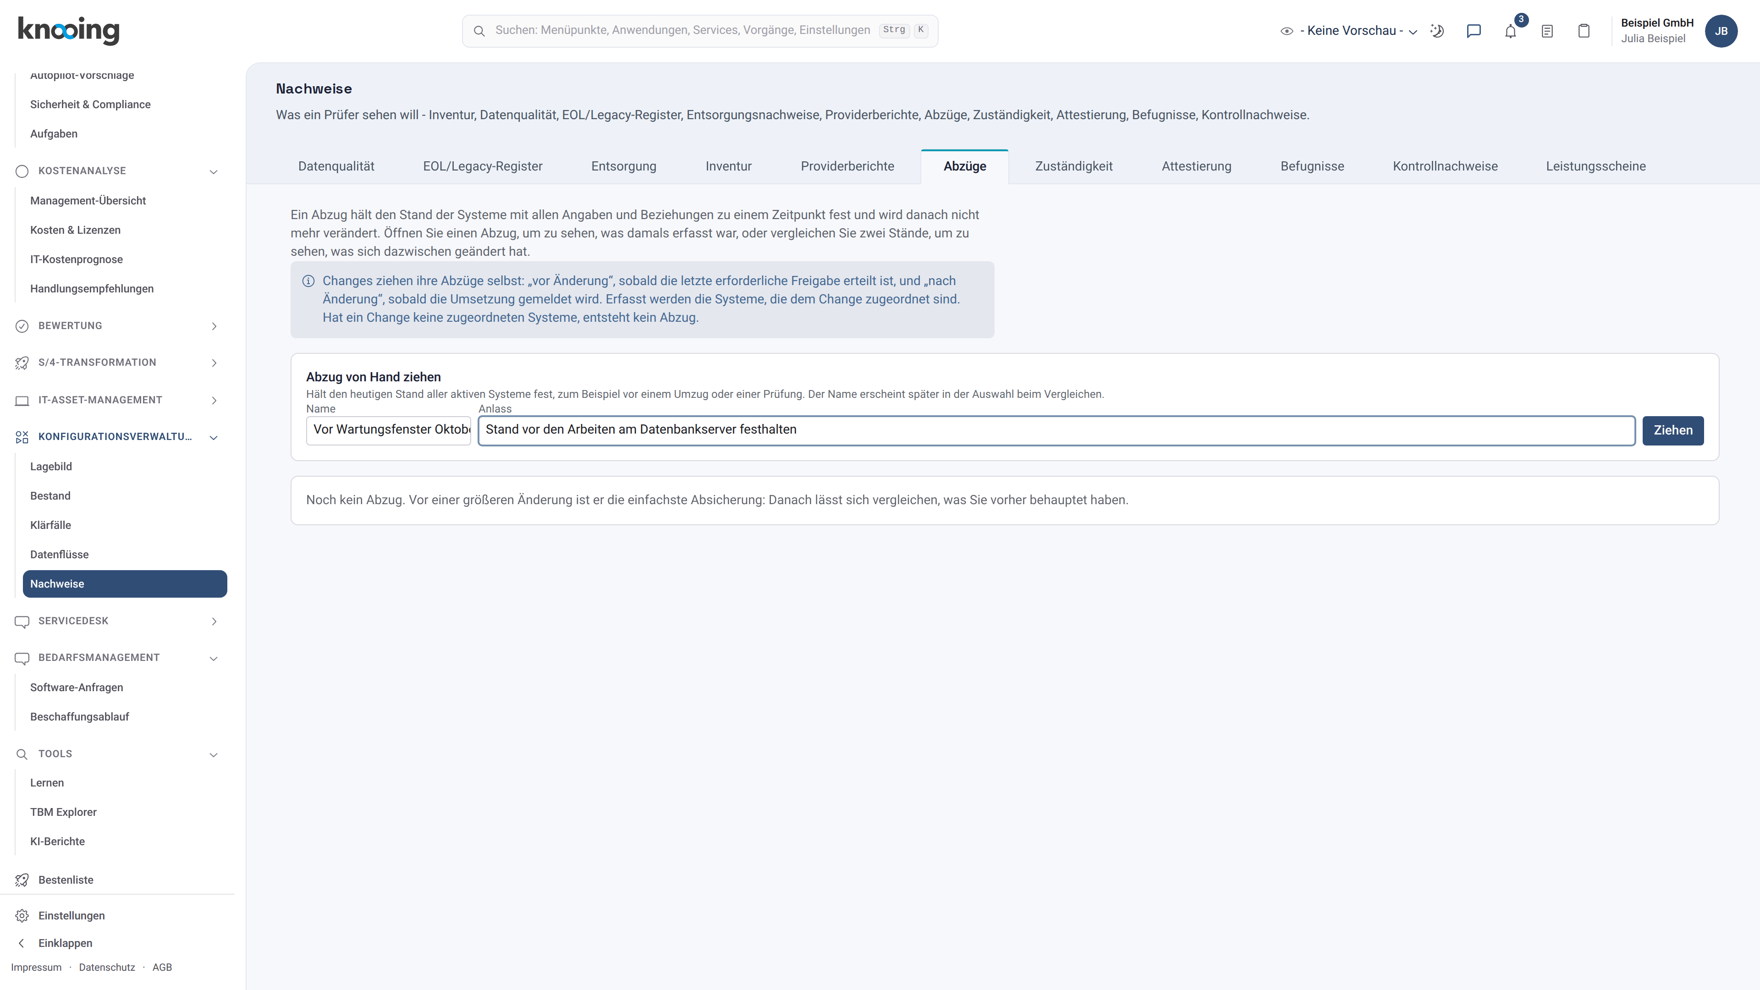The image size is (1760, 990).
Task: Click the Name input field
Action: [388, 430]
